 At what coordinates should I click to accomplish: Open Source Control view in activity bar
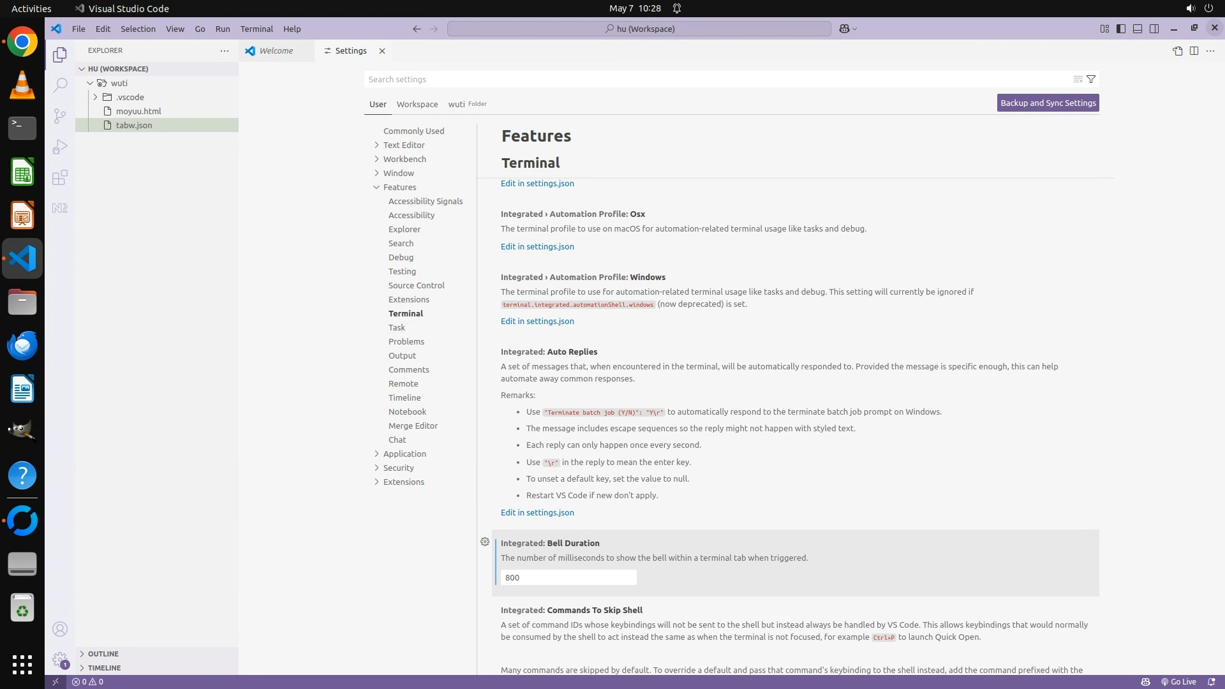[60, 115]
